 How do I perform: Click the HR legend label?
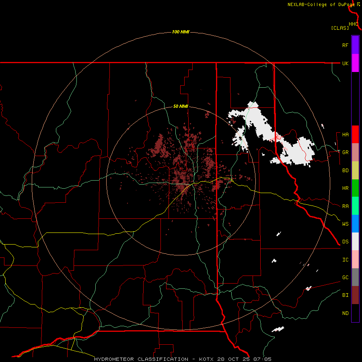point(345,188)
